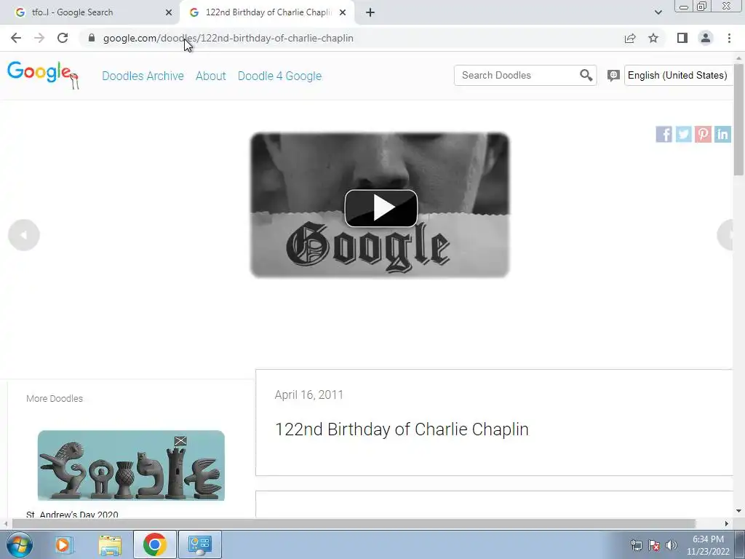Viewport: 745px width, 559px height.
Task: Select the 122nd Birthday of Charlie Chaplin tab
Action: tap(268, 12)
